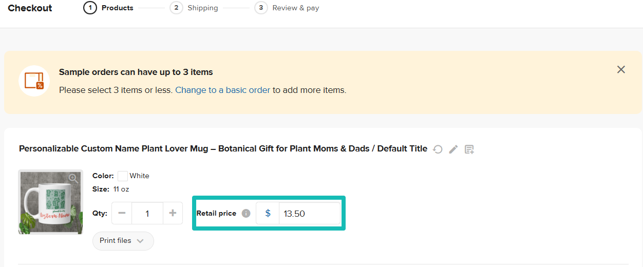Viewport: 643px width, 267px height.
Task: Expand the Print files dropdown
Action: tap(123, 241)
